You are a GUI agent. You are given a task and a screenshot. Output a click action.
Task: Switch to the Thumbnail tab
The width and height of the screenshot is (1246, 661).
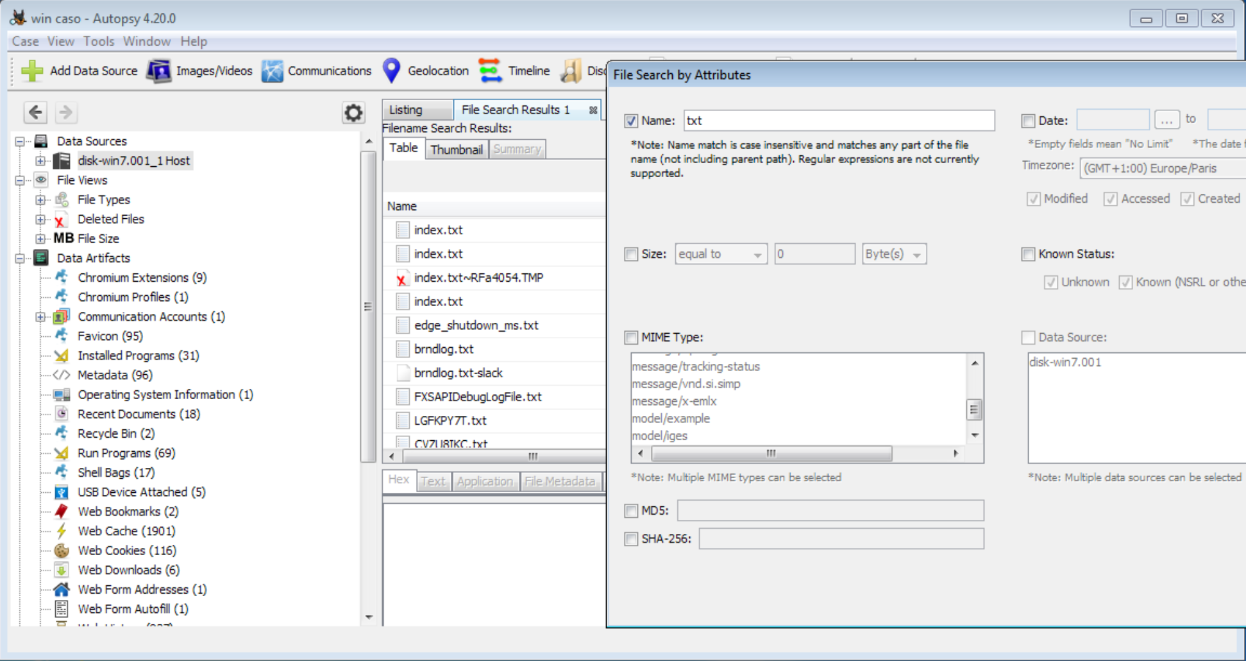click(x=456, y=150)
